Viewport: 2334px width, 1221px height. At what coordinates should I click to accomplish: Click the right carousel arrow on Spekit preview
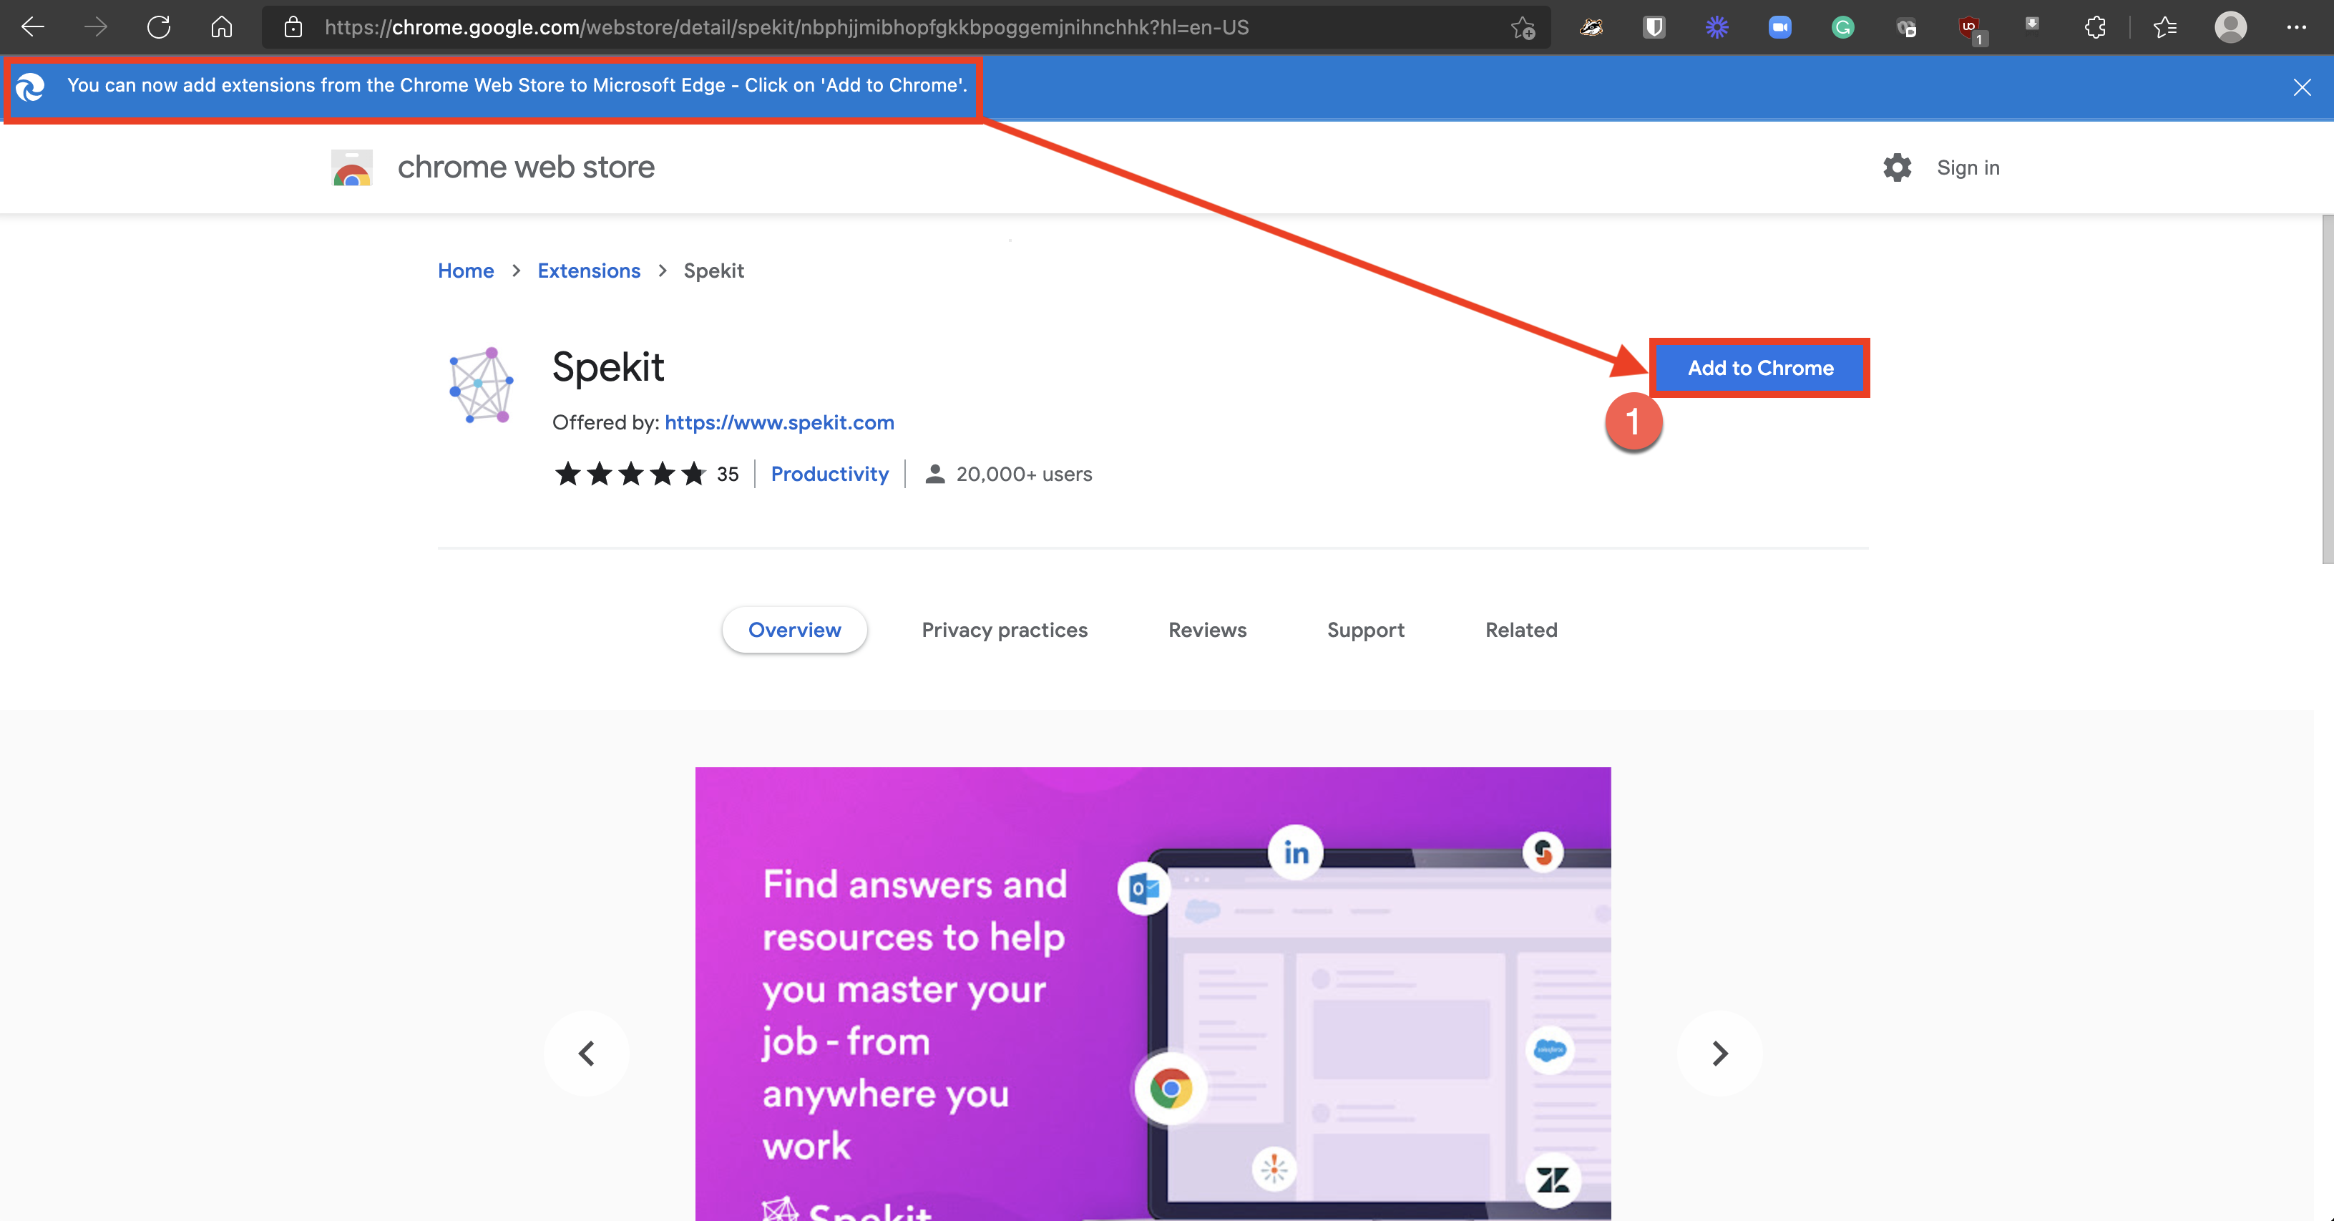point(1718,1053)
